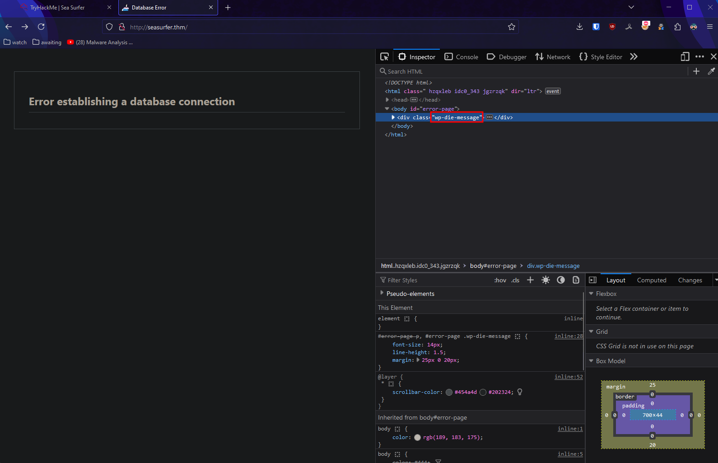The width and height of the screenshot is (718, 463).
Task: Open uBlock Origin extension icon
Action: (x=612, y=27)
